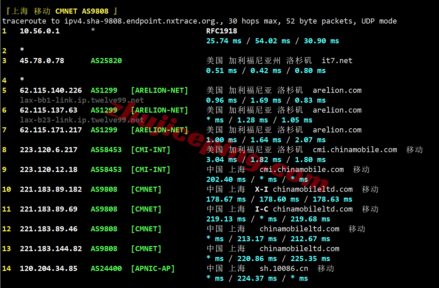Click IP address 120.204.34.85
The height and width of the screenshot is (288, 439).
(49, 269)
